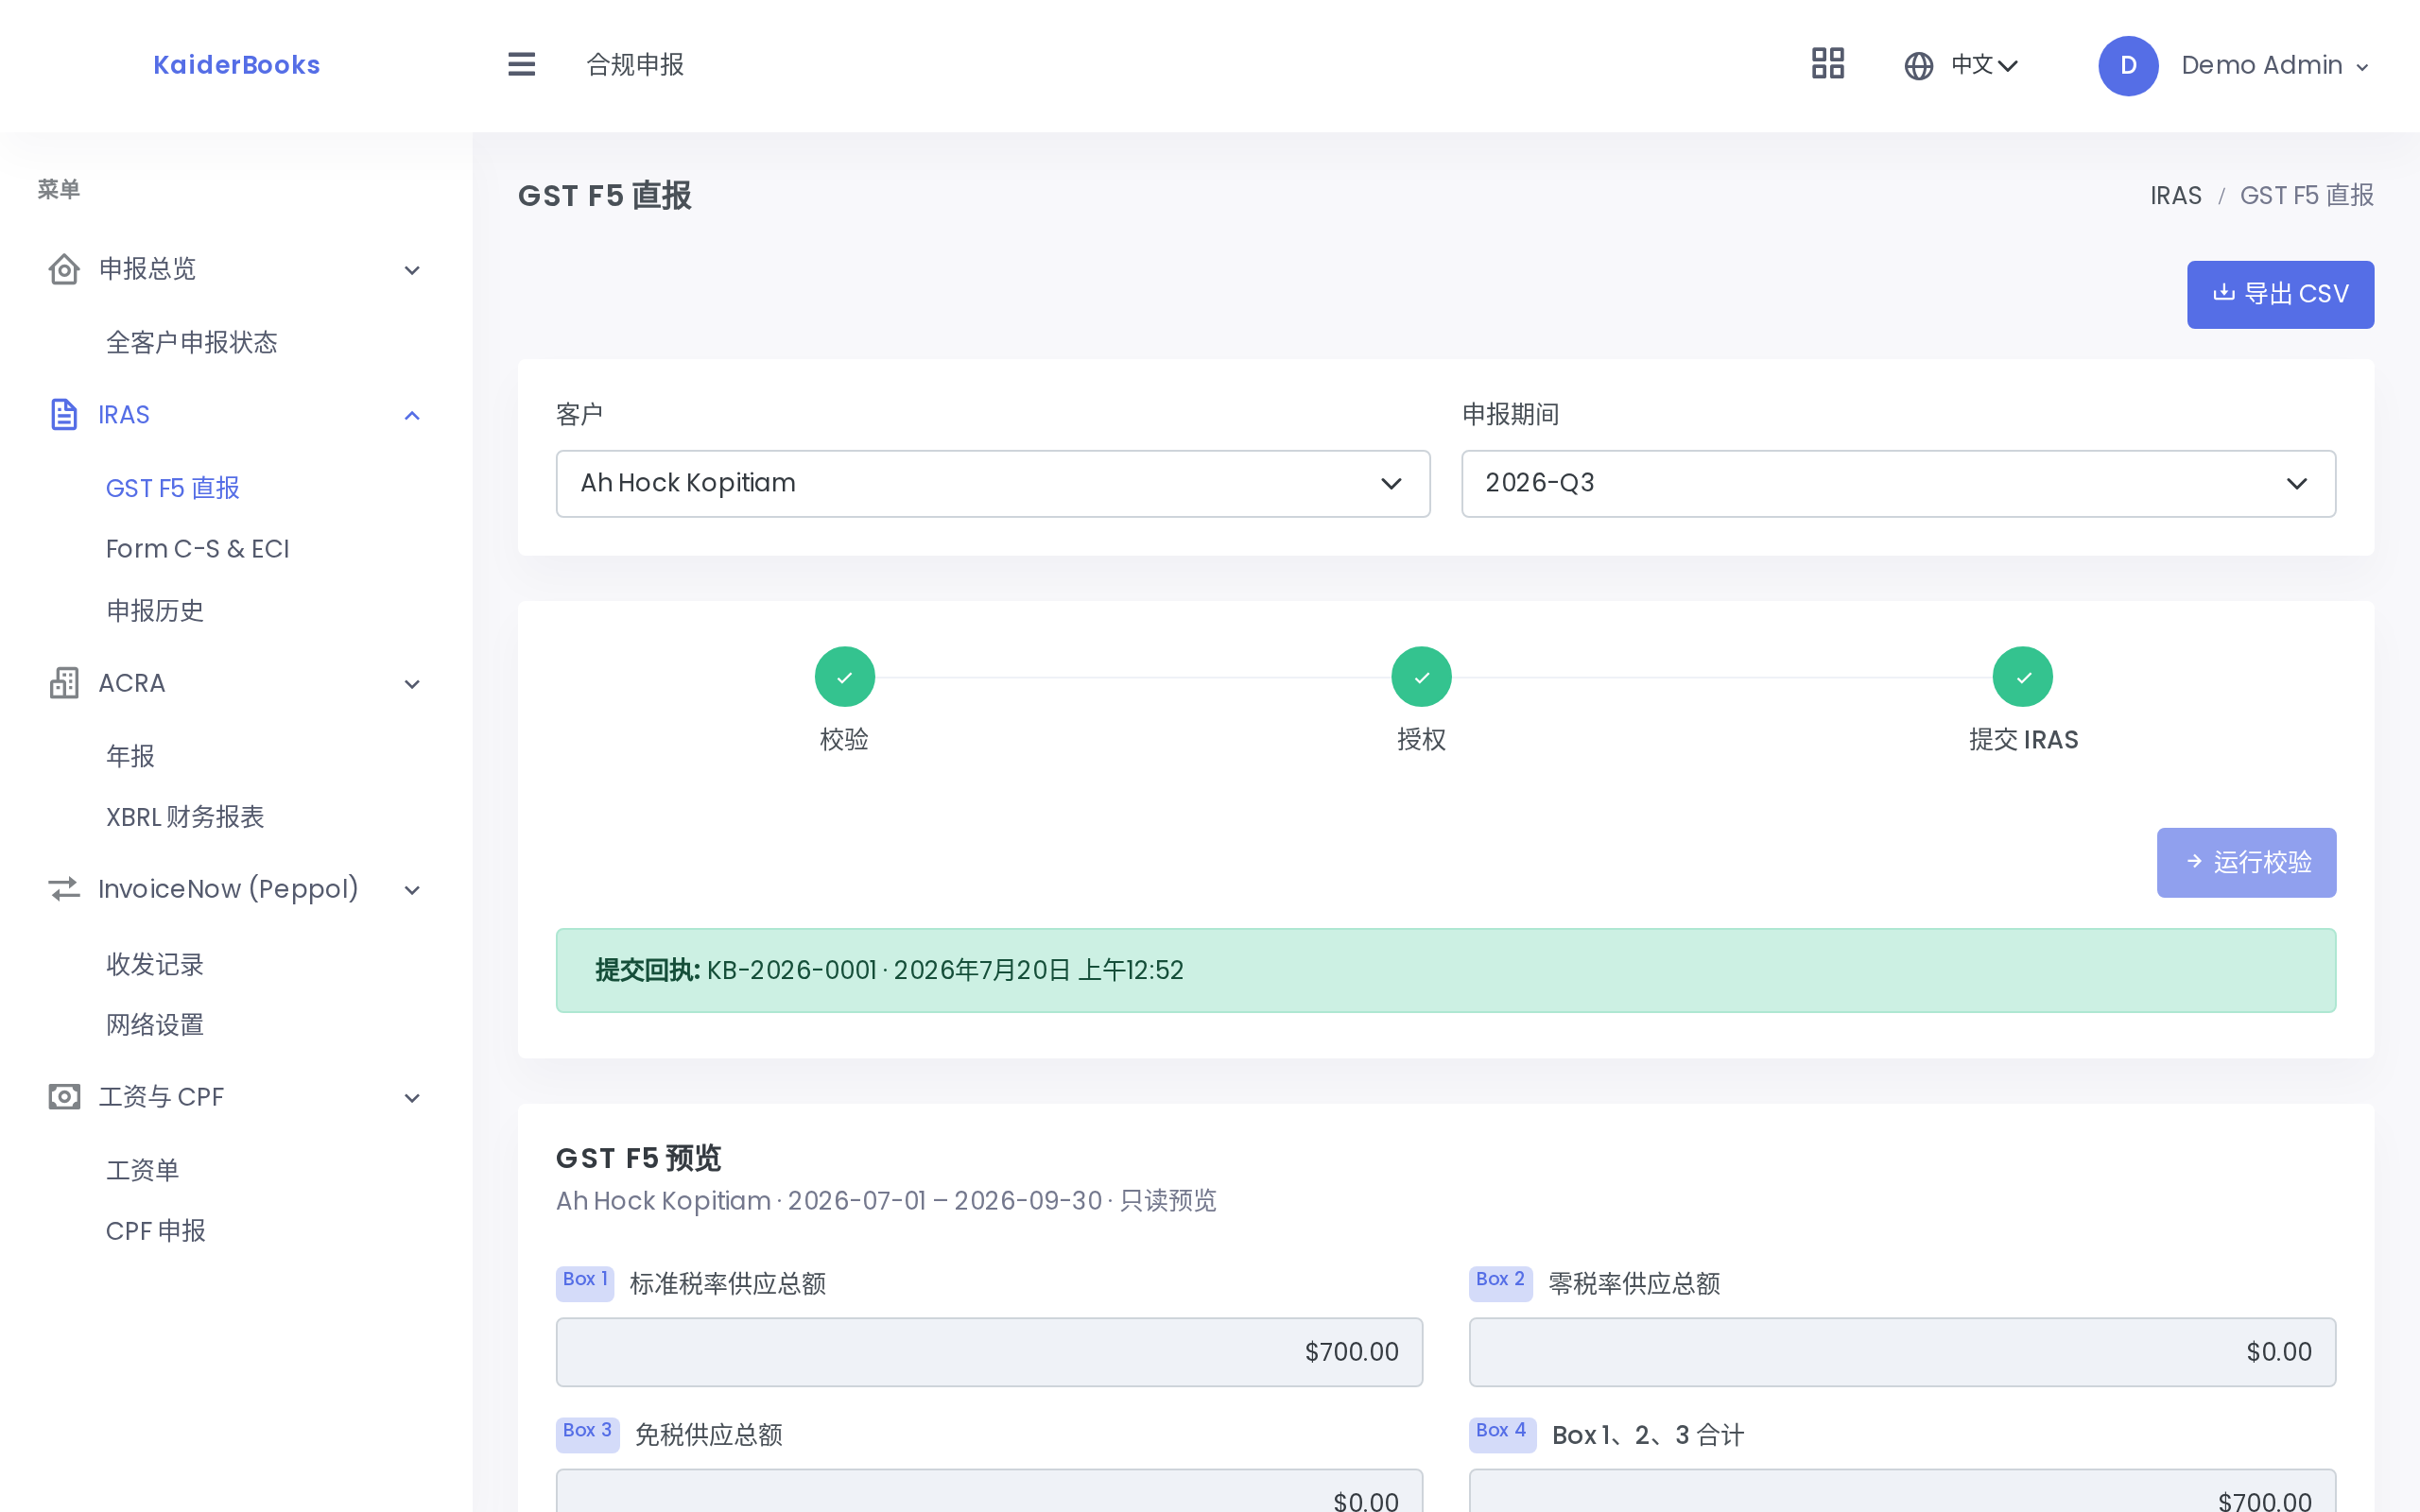Click the 运行校验 button
Screen dimensions: 2420x1512
click(2246, 862)
